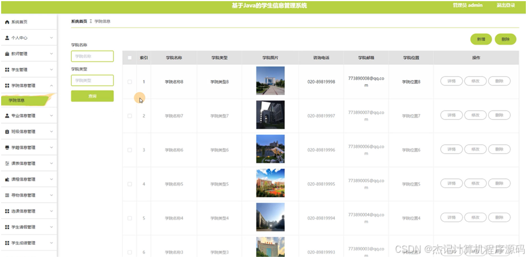
Task: Click the grid icon for 学生管理
Action: [x=7, y=70]
